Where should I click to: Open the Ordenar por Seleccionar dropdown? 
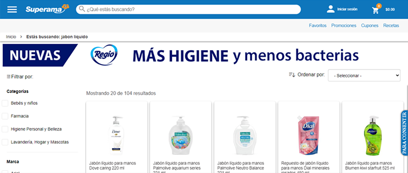click(364, 75)
